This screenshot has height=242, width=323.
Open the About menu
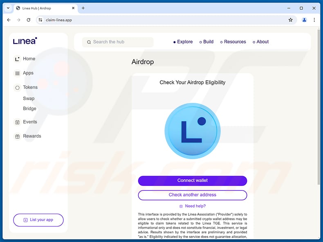pyautogui.click(x=260, y=42)
